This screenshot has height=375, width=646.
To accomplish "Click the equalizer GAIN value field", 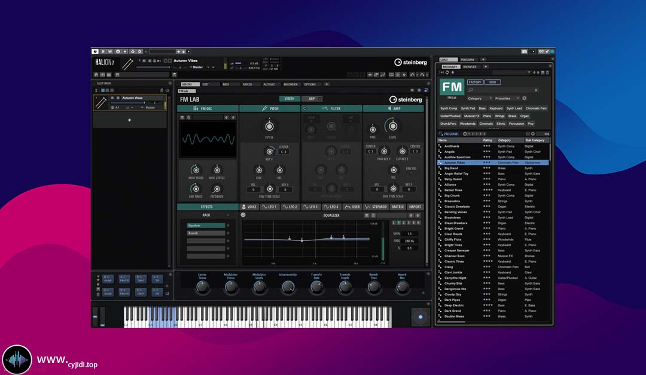I will 410,233.
